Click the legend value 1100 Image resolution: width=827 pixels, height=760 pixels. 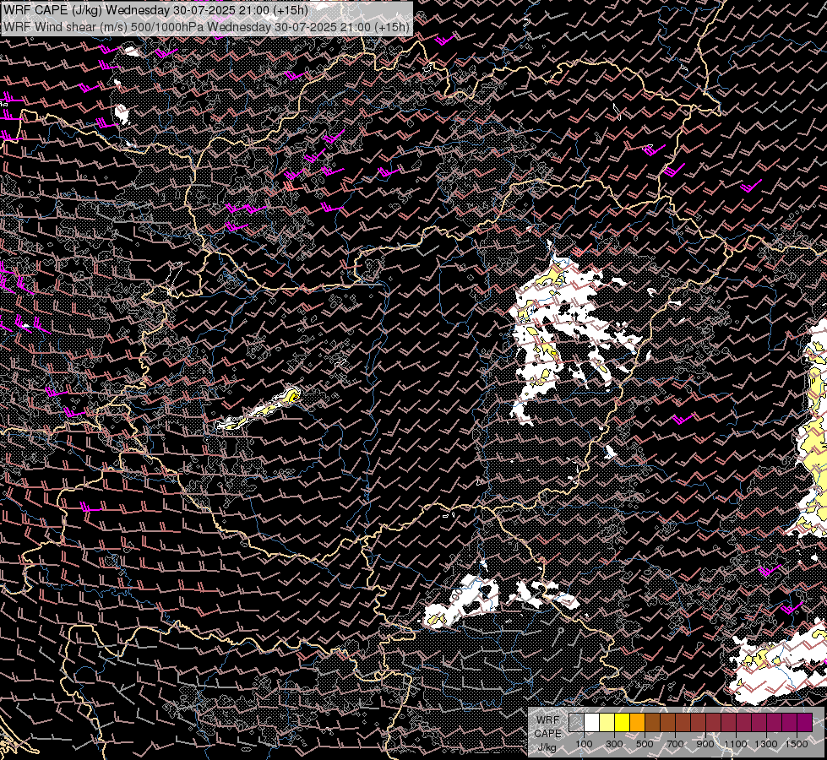pyautogui.click(x=736, y=744)
